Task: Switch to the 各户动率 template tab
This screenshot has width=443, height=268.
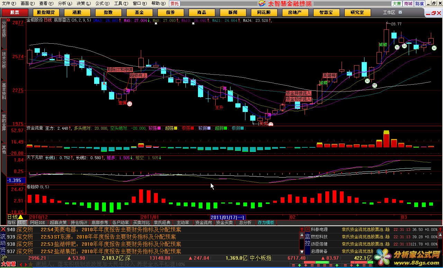Action: pos(120,223)
